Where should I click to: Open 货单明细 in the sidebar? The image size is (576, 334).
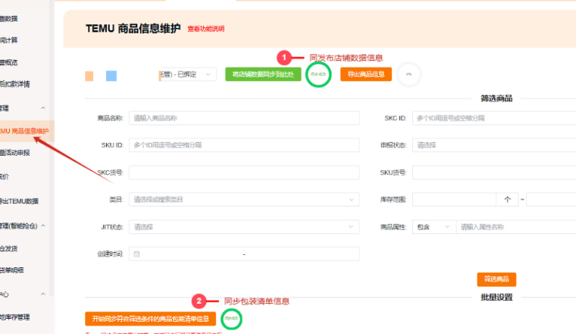(12, 270)
